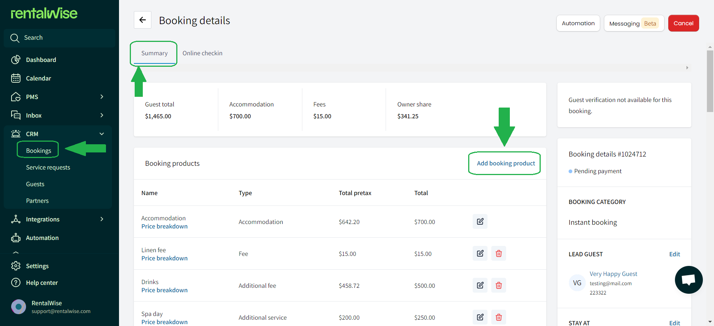Open the Help center

pos(42,283)
